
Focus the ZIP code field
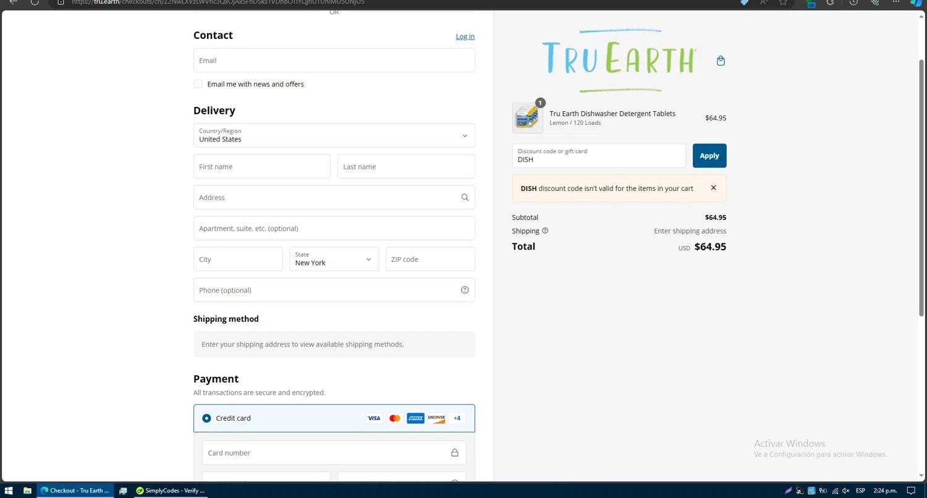point(430,260)
